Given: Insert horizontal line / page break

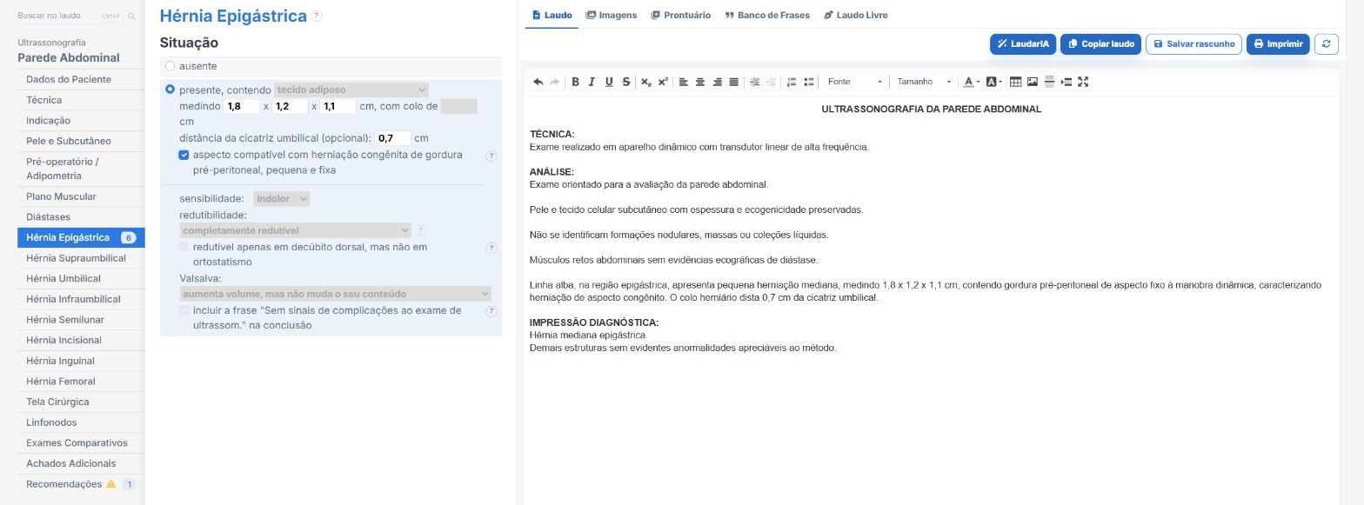Looking at the screenshot, I should [1049, 82].
